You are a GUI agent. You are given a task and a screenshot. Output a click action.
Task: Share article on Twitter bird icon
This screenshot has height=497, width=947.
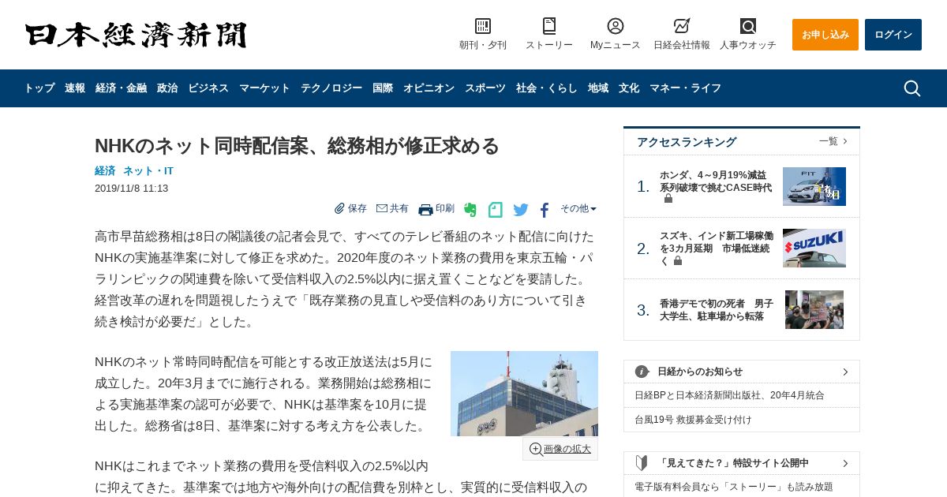pos(521,210)
